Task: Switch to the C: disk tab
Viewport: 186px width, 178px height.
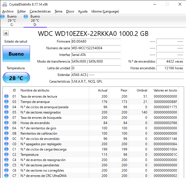Action: (12, 21)
